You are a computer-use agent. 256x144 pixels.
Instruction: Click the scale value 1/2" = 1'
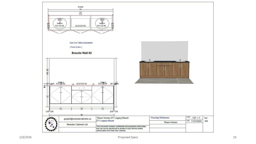tap(196, 118)
